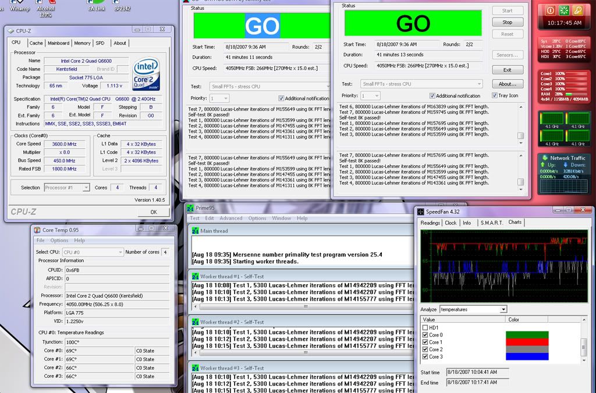Viewport: 596px width, 393px height.
Task: Click the Reset button in OCCT
Action: click(x=508, y=34)
